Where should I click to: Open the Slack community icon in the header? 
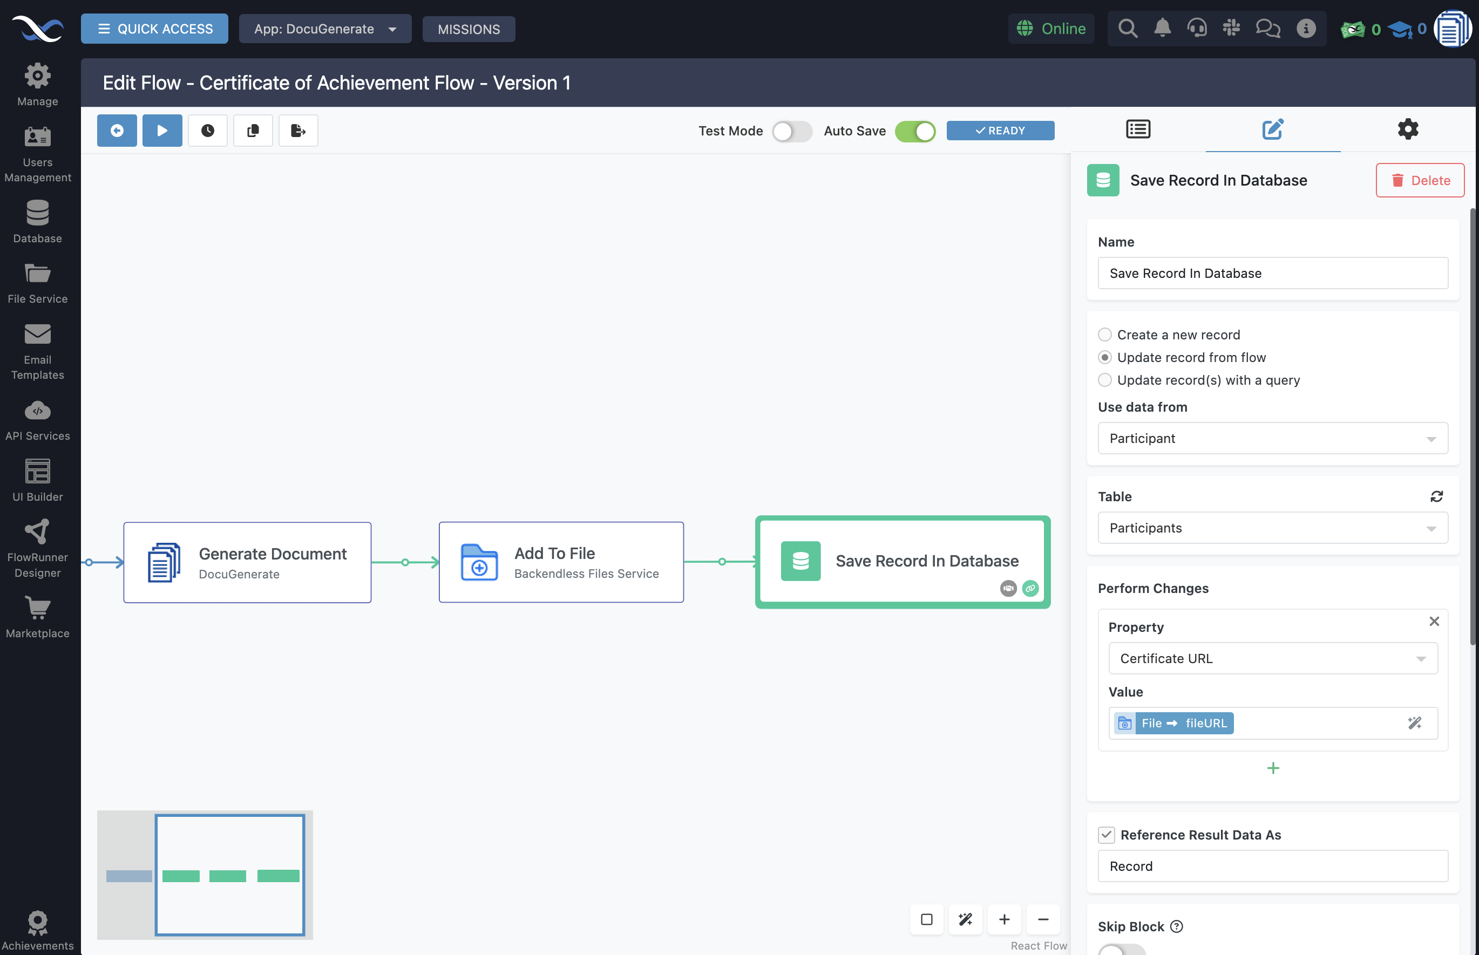tap(1232, 28)
